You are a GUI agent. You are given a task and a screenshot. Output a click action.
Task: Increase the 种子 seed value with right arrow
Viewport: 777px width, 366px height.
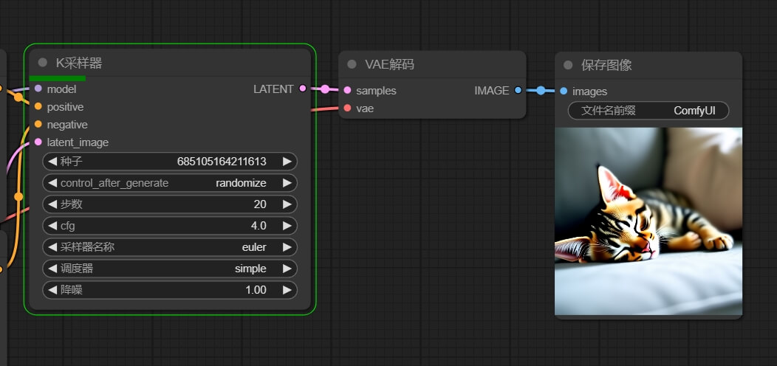(287, 162)
